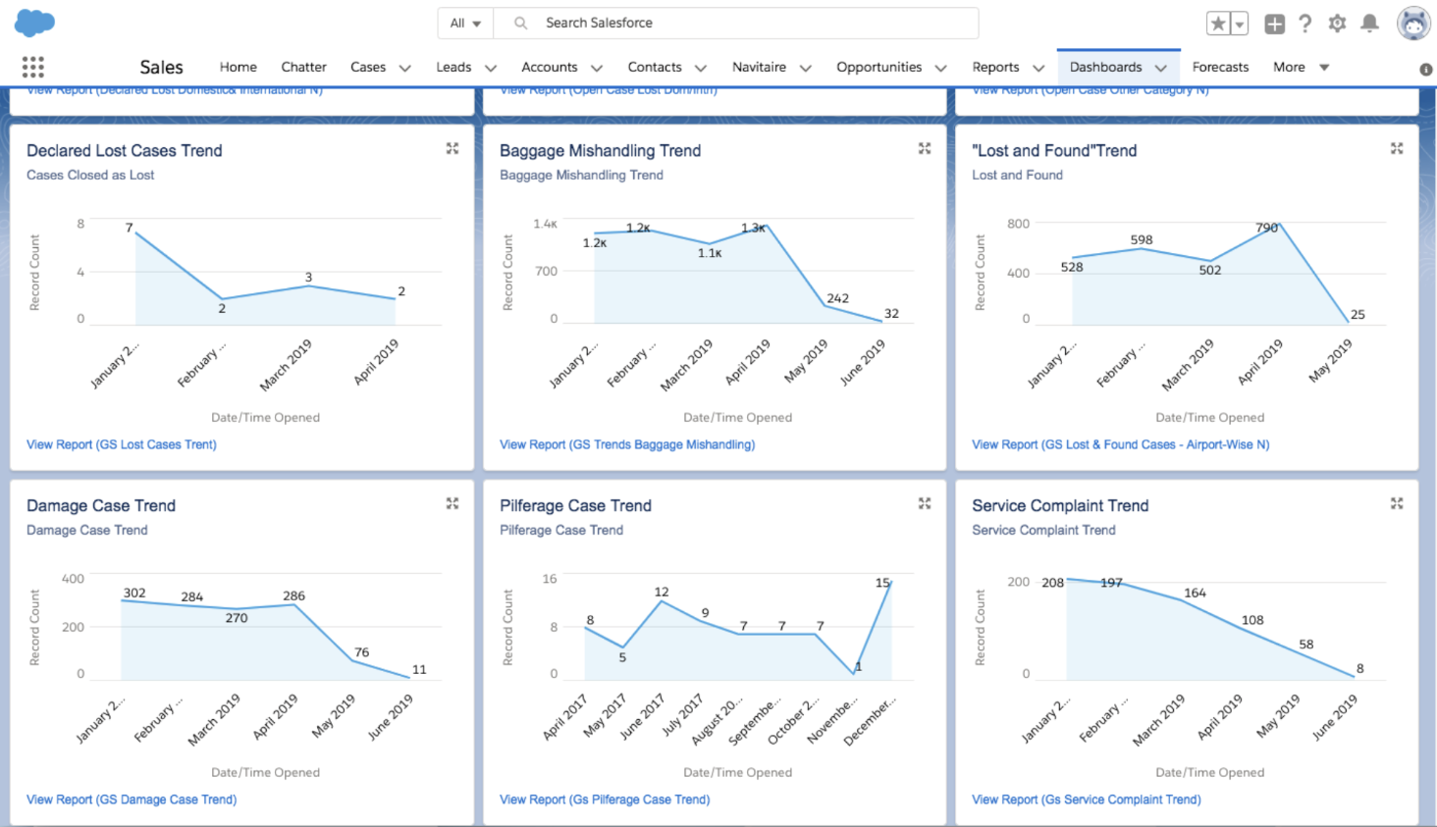Viewport: 1437px width, 827px height.
Task: Open the More navigation menu
Action: pos(1302,67)
